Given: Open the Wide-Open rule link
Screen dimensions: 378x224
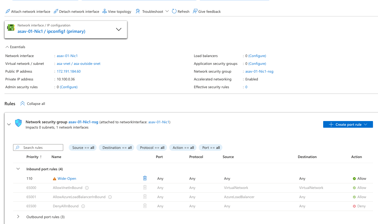Looking at the screenshot, I should [x=67, y=179].
